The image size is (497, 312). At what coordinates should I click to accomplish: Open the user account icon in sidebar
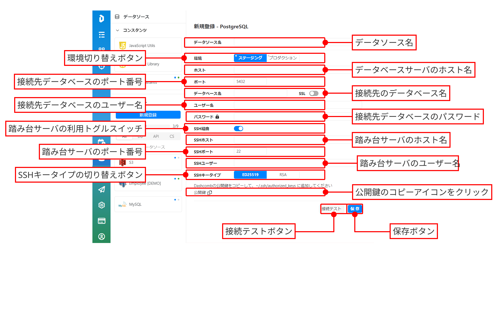tap(101, 237)
